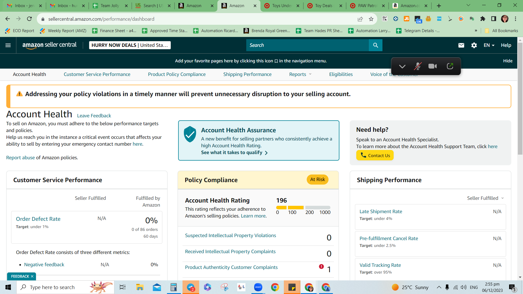This screenshot has height=294, width=523.
Task: Click the Account Health Rating progress bar
Action: click(x=303, y=207)
